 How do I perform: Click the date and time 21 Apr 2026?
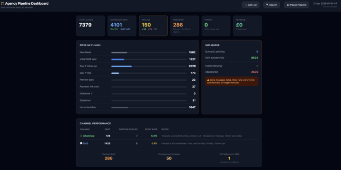click(325, 3)
